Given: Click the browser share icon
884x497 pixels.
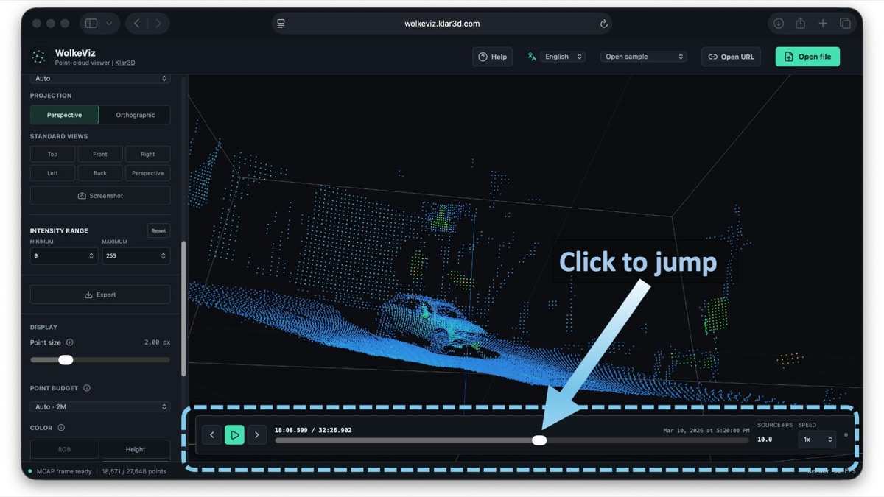Looking at the screenshot, I should [800, 24].
